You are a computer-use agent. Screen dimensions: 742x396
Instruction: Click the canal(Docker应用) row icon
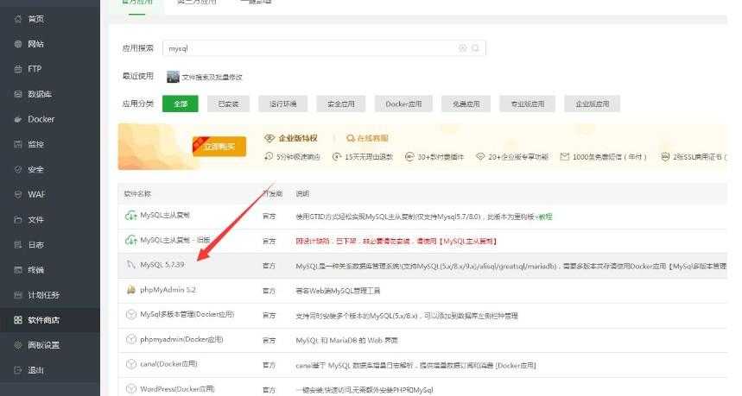(x=131, y=364)
